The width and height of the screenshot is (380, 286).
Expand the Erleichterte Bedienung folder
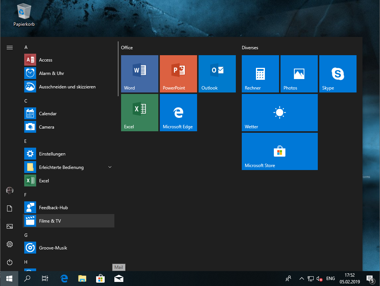pos(69,167)
